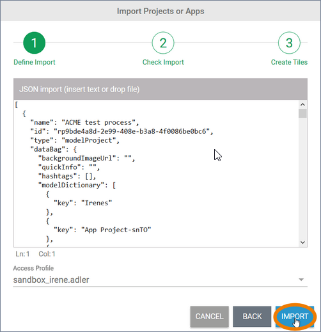321x332 pixels.
Task: Click the "quickInfo": "" line
Action: (69, 167)
